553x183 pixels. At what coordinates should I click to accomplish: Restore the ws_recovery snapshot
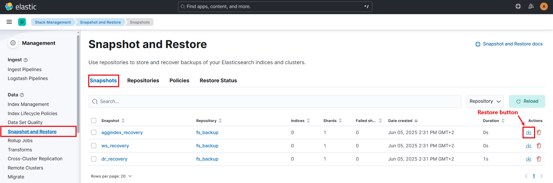529,146
